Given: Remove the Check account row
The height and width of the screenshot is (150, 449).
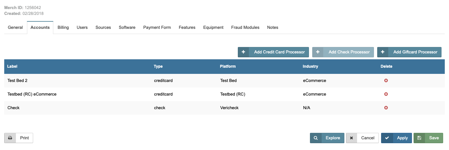Looking at the screenshot, I should (386, 108).
